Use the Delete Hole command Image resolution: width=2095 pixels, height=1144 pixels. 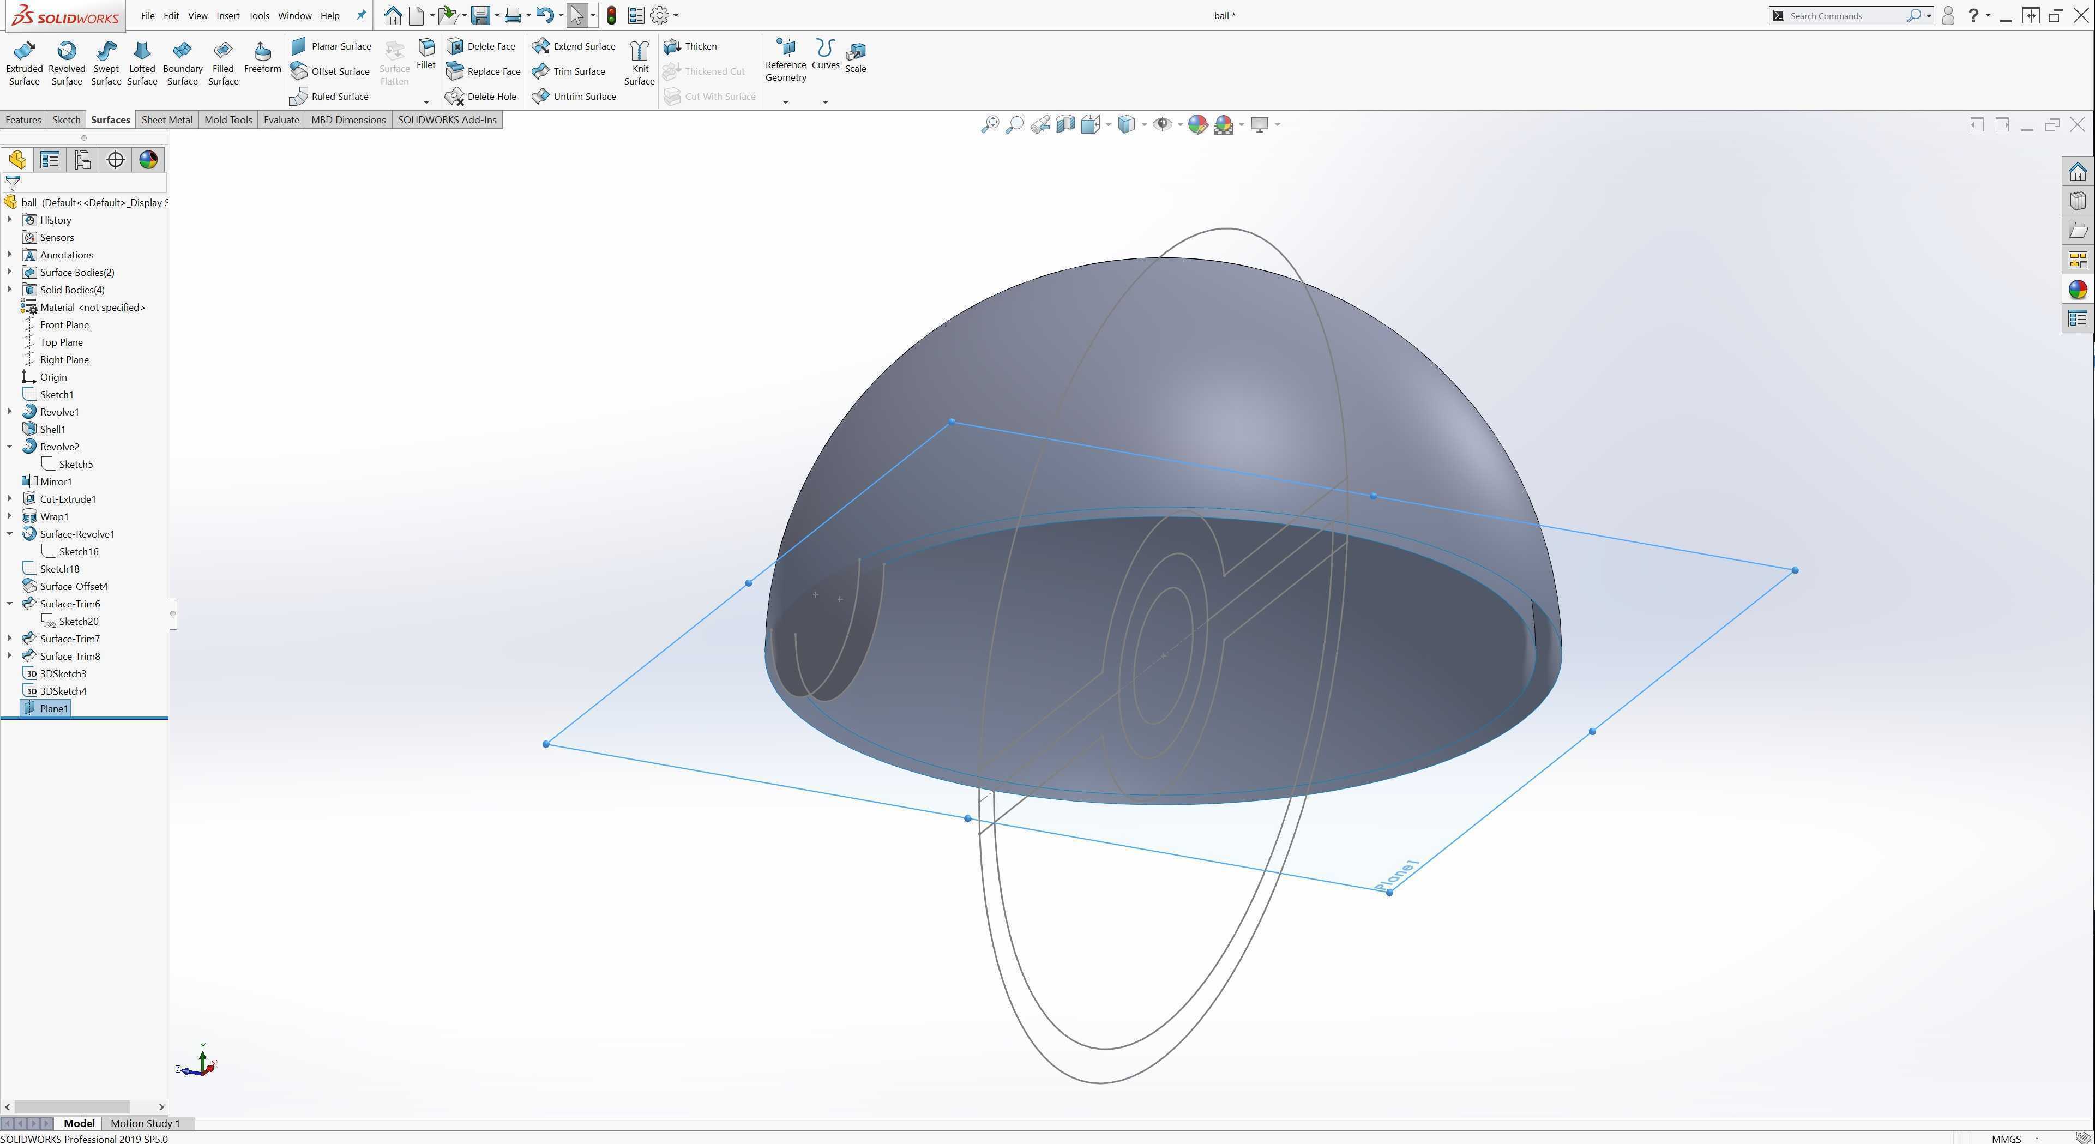[x=480, y=97]
